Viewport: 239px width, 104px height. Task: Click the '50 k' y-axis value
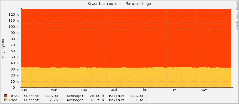(15, 57)
